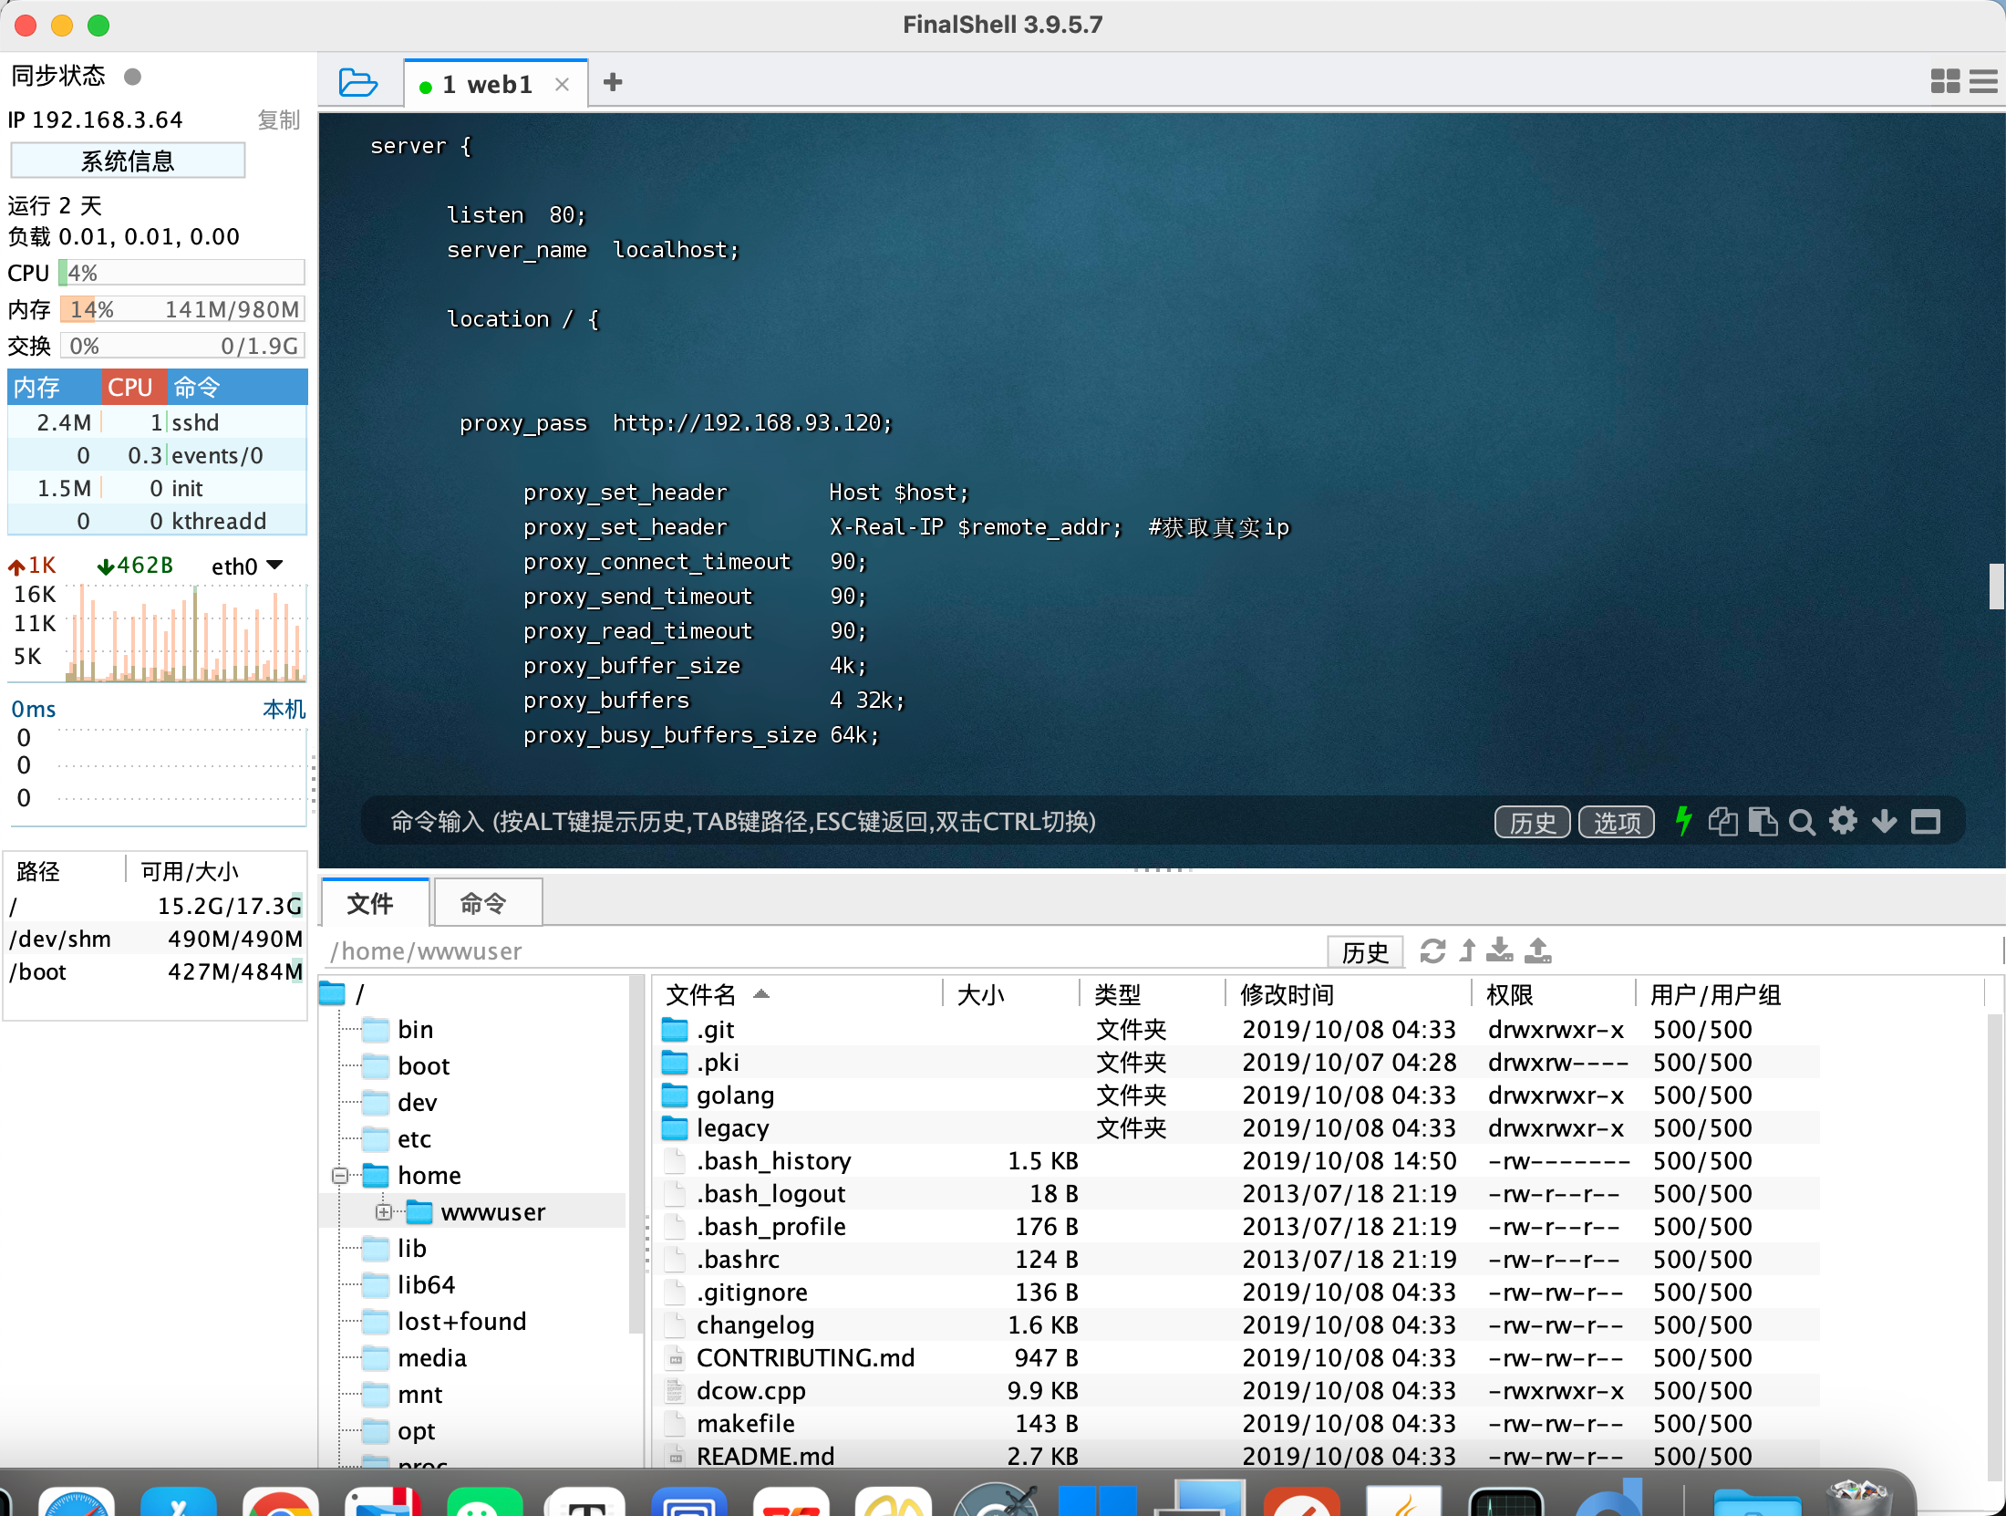This screenshot has width=2006, height=1516.
Task: Sort files by 权限 permissions column
Action: coord(1554,993)
